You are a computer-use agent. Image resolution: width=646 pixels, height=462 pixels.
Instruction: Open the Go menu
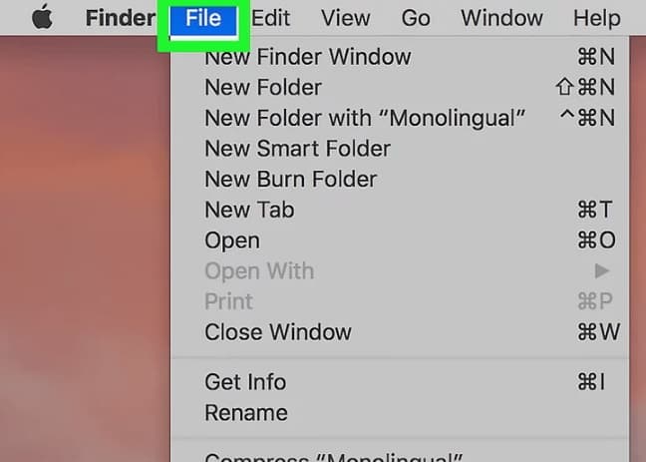coord(416,18)
